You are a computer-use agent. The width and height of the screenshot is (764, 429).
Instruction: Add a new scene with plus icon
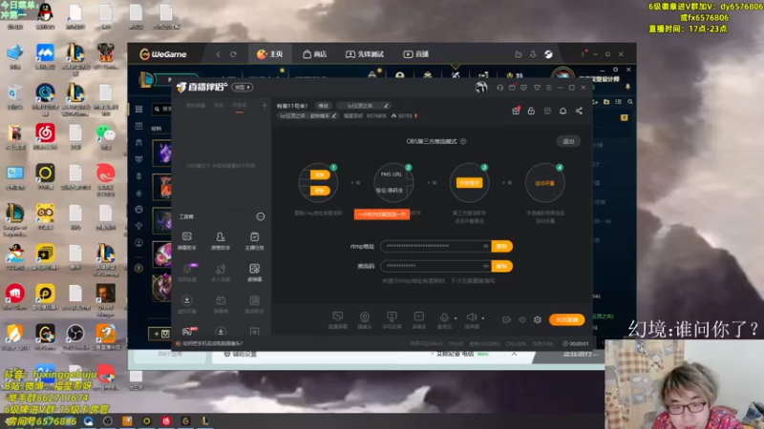tap(265, 105)
